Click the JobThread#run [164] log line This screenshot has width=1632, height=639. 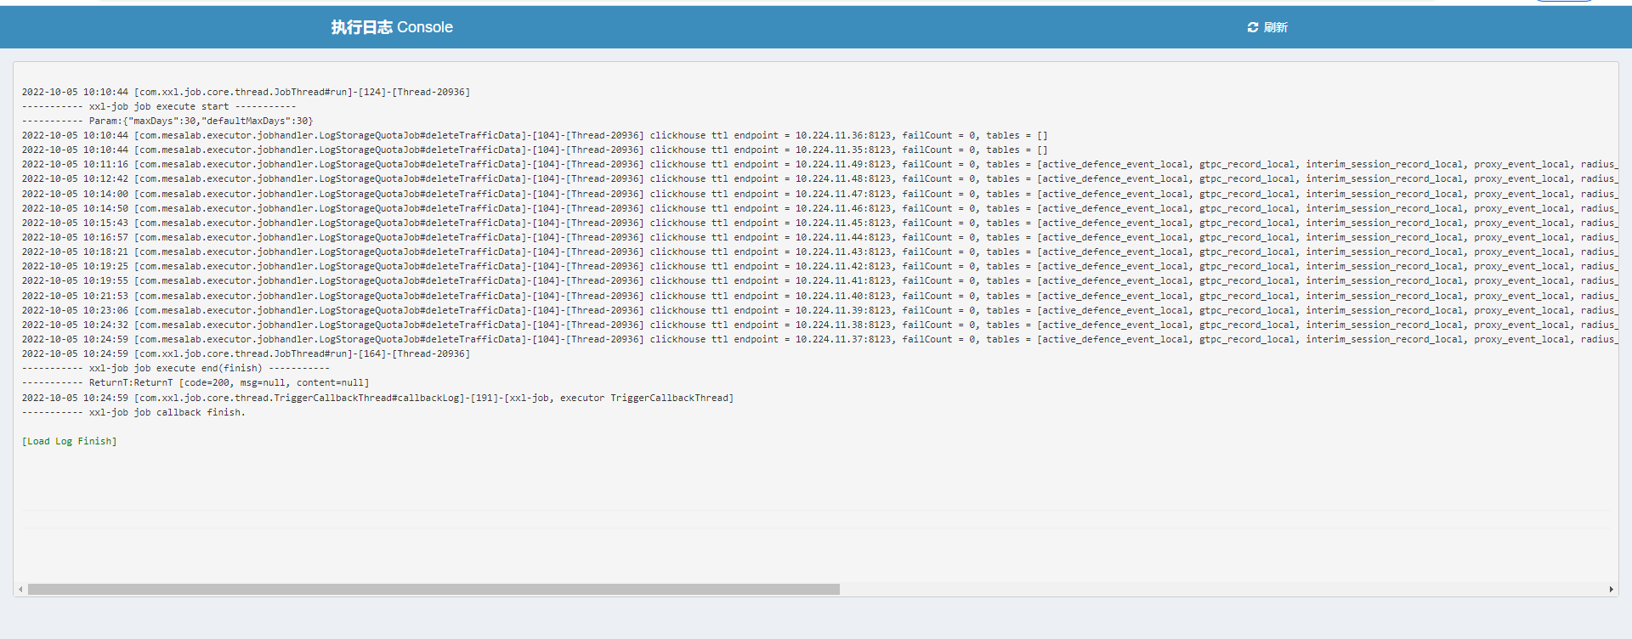(x=246, y=353)
